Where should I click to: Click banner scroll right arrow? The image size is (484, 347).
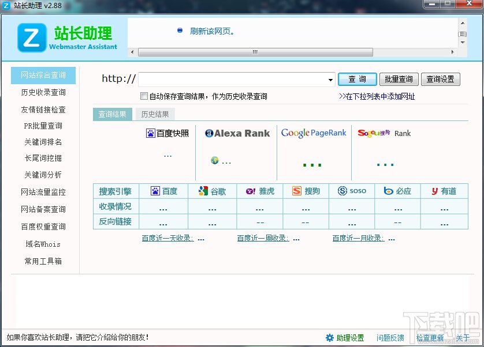(x=452, y=52)
